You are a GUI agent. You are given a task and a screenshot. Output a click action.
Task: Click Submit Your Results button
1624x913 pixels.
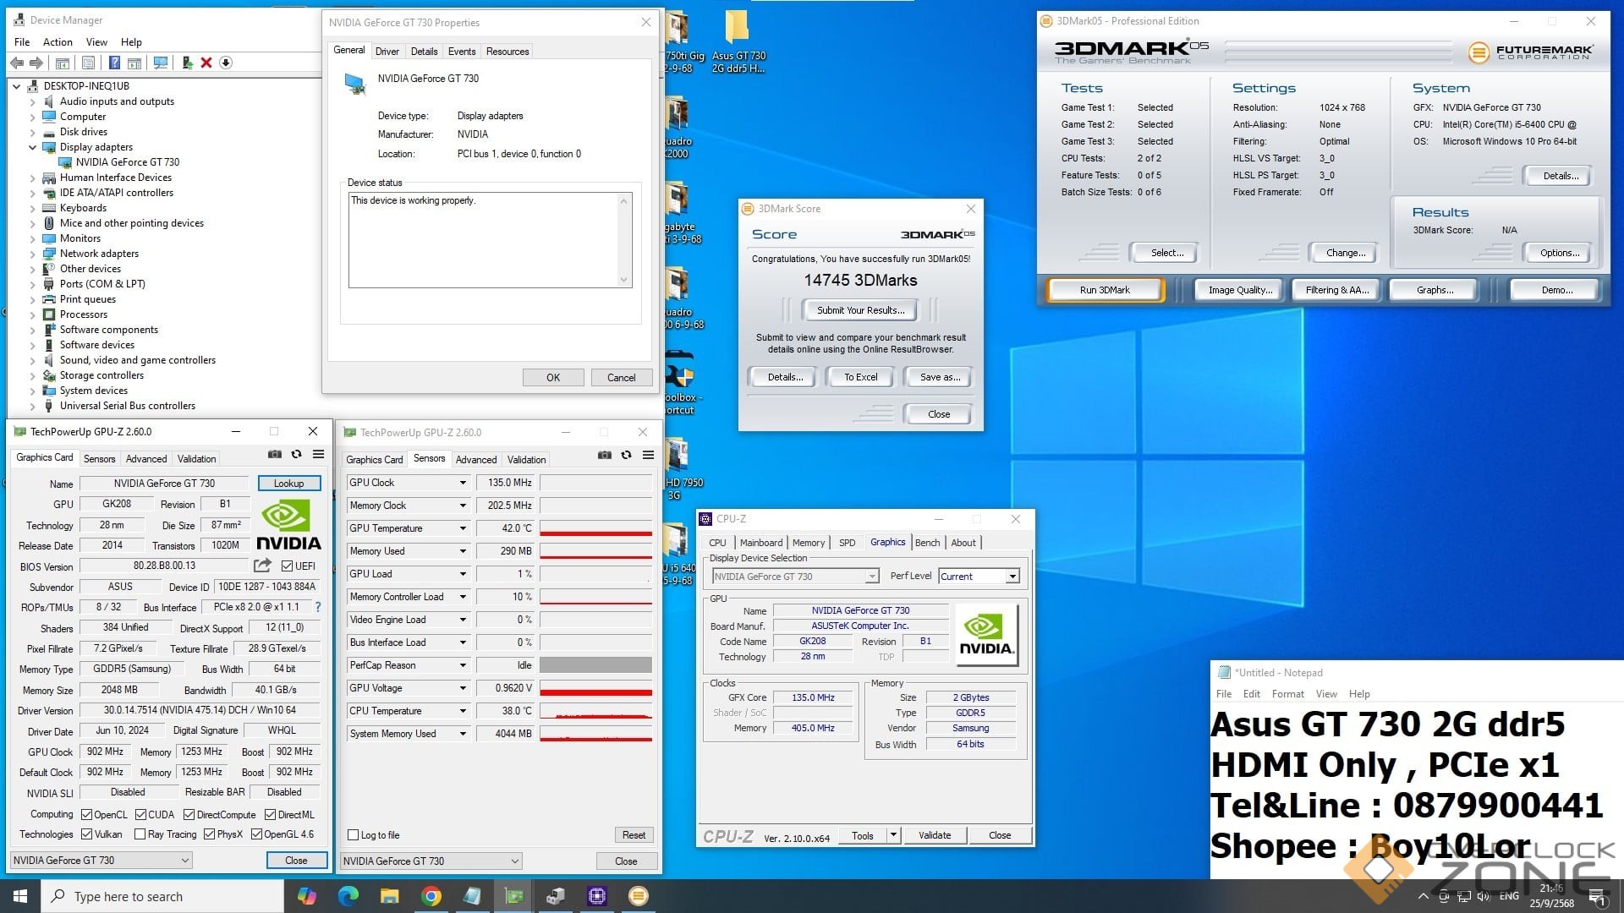click(x=860, y=310)
